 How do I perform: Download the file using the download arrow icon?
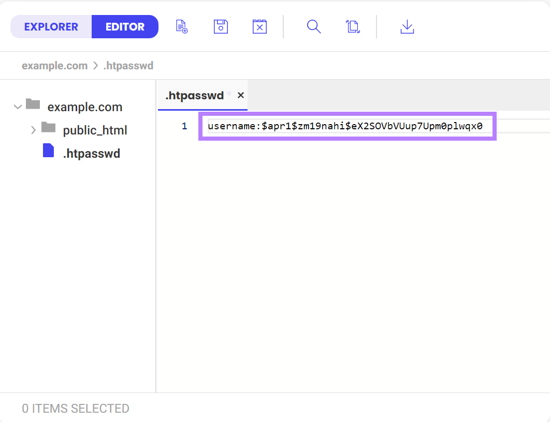click(x=407, y=26)
